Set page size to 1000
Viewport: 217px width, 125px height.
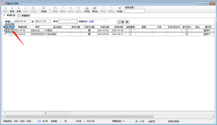(x=22, y=121)
